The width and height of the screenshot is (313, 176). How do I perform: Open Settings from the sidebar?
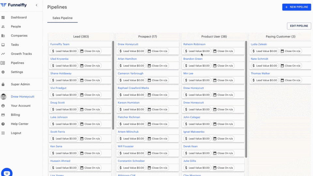(17, 72)
